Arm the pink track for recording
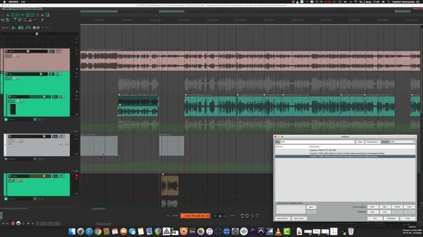 pyautogui.click(x=7, y=51)
